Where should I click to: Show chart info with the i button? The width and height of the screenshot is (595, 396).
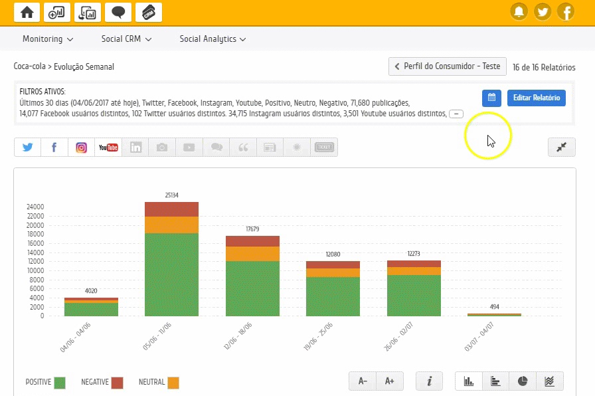(430, 381)
